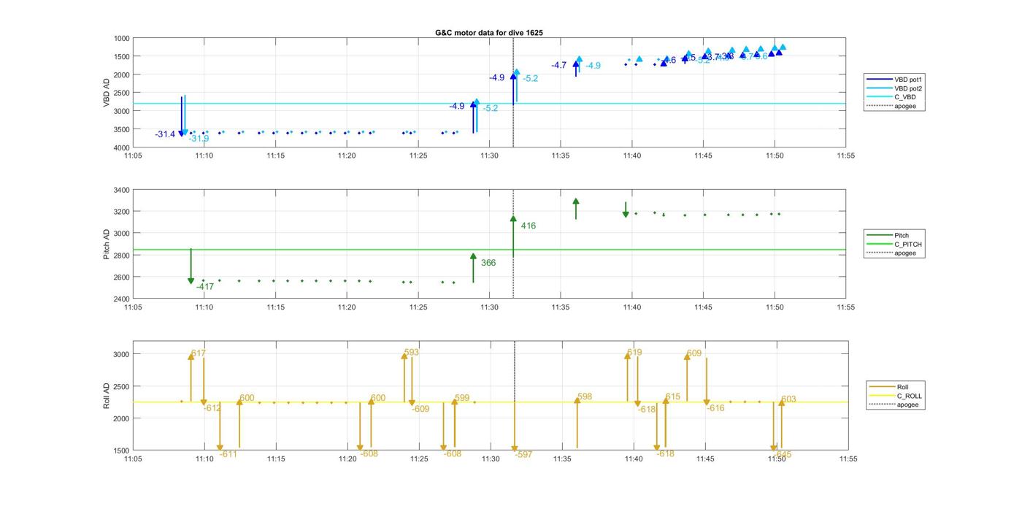Click the '-609' roll data label
Screen dimensions: 1022x506
click(x=420, y=409)
